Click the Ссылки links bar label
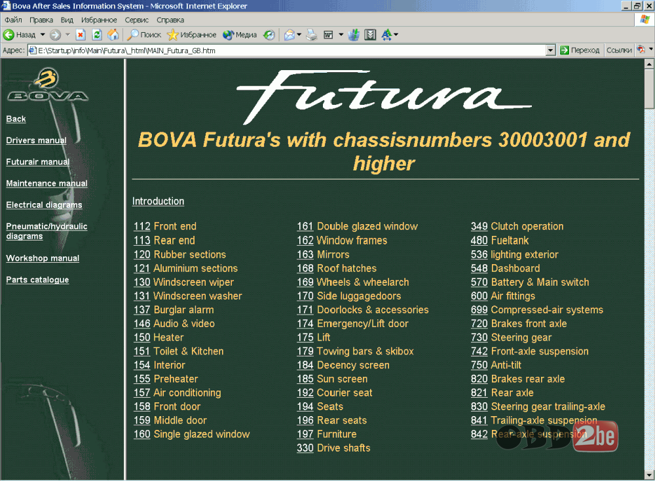 tap(619, 50)
